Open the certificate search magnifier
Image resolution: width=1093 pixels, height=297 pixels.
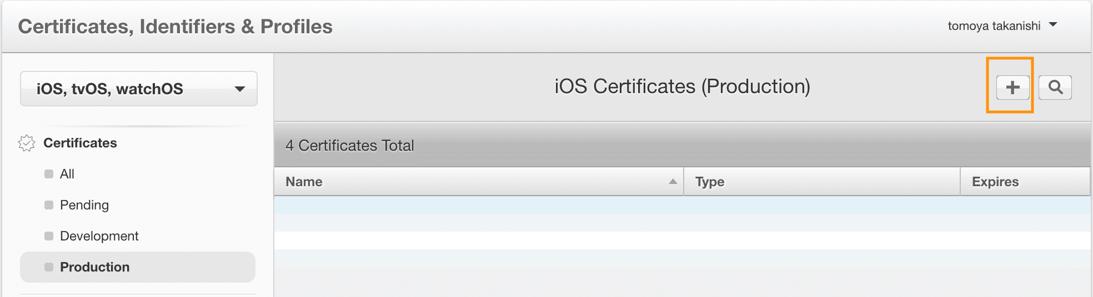(1055, 88)
